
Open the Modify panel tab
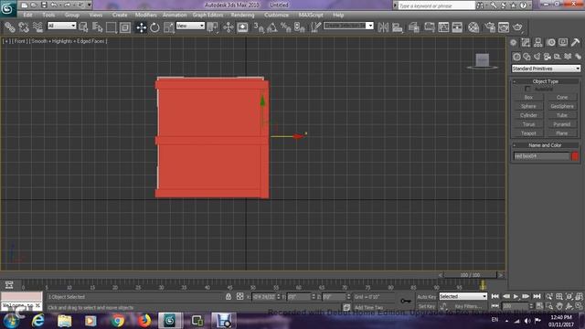click(526, 43)
